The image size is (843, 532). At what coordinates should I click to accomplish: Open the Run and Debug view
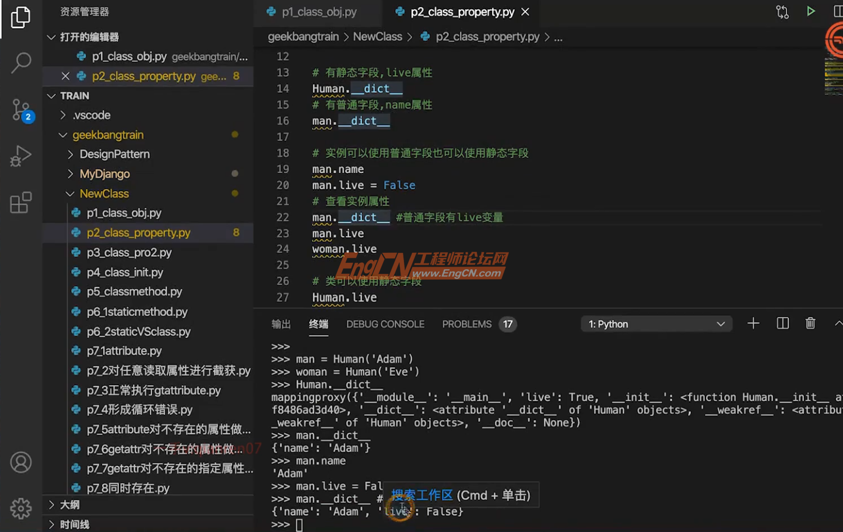[21, 156]
